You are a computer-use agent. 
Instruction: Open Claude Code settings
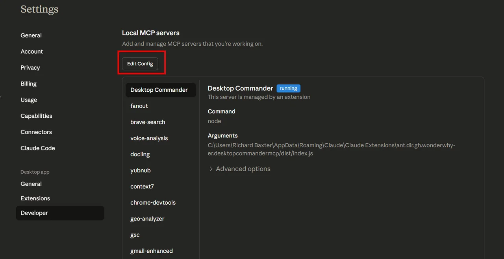(x=38, y=148)
